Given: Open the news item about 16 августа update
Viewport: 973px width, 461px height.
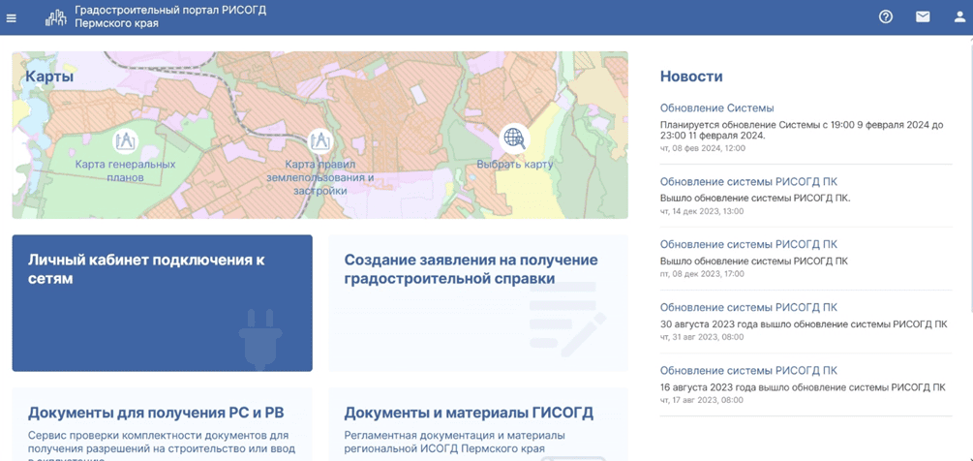Looking at the screenshot, I should [x=748, y=371].
